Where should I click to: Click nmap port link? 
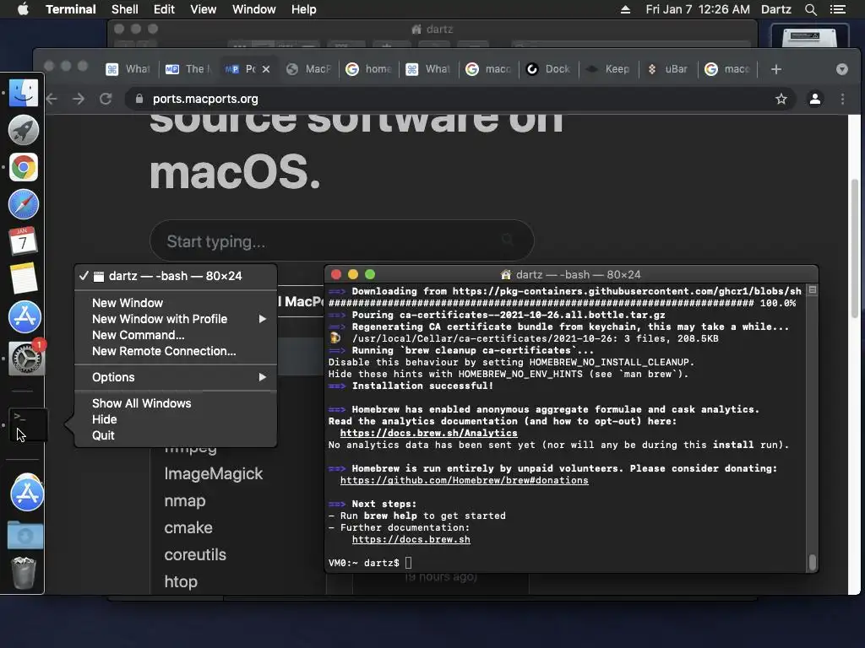coord(185,500)
